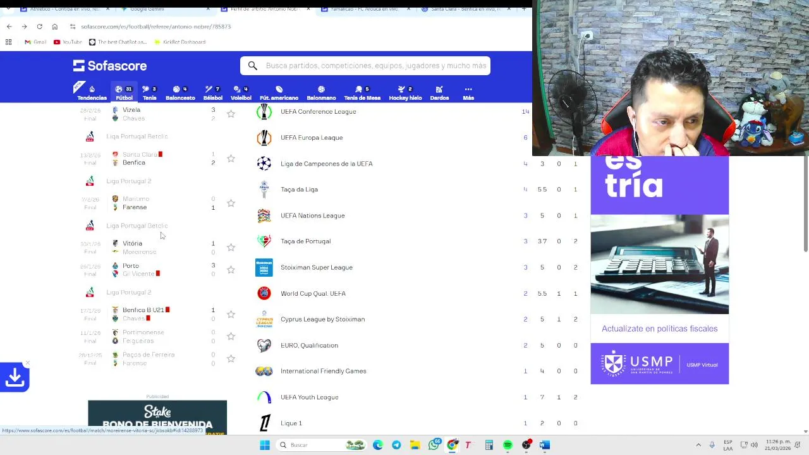Open the Tenis section
Screen dimensions: 809x455
149,93
